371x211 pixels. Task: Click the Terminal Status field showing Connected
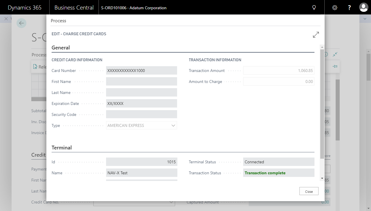coord(279,162)
